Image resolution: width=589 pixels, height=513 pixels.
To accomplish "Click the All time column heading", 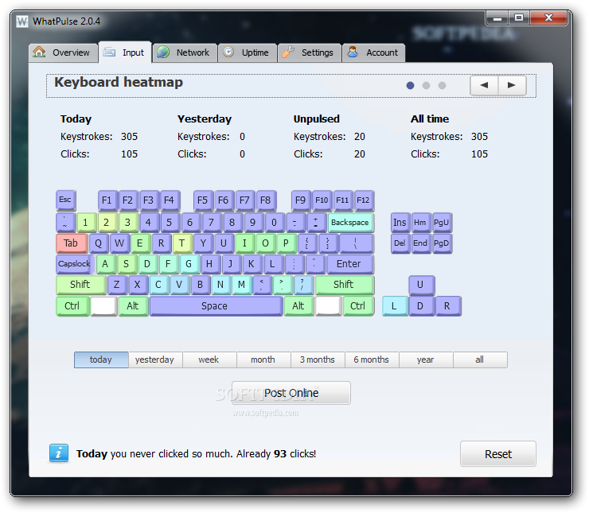I will point(430,119).
